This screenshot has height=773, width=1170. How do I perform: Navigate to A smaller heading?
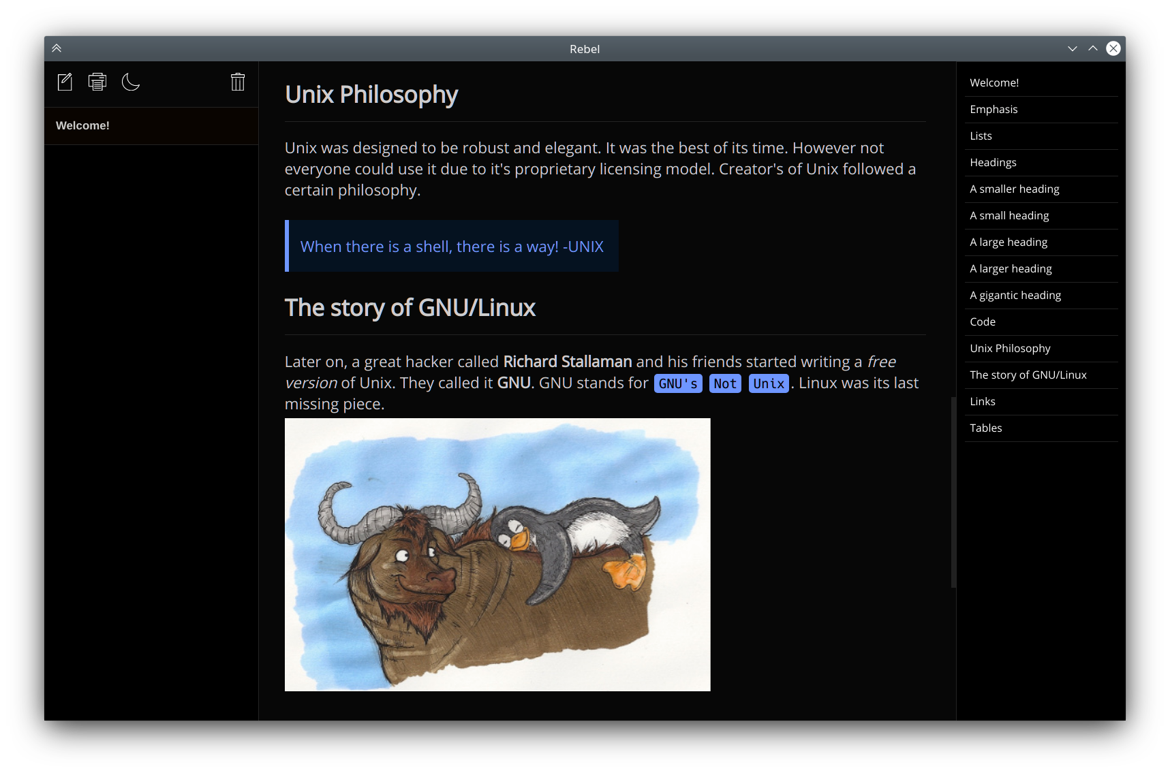[x=1041, y=189]
